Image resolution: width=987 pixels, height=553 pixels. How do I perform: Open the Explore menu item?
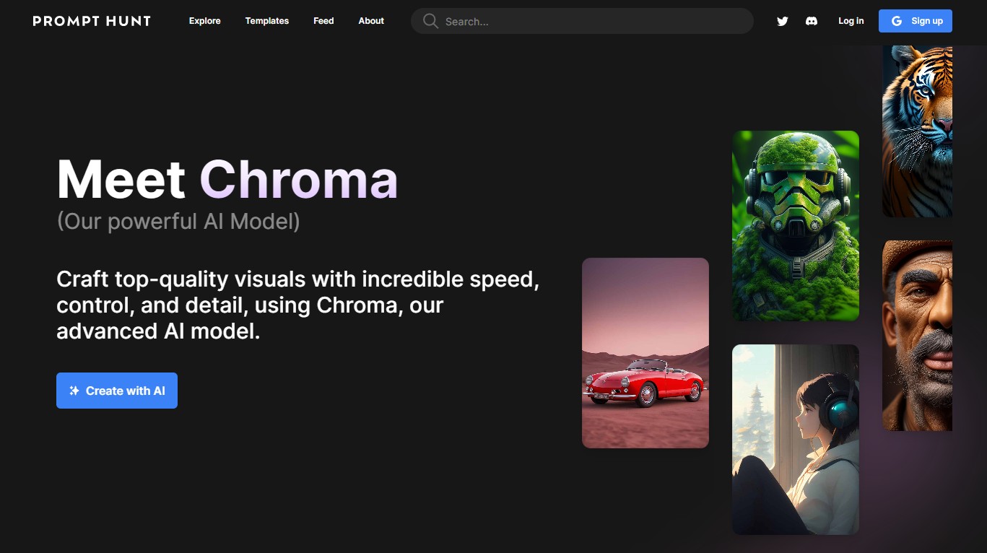(x=205, y=21)
